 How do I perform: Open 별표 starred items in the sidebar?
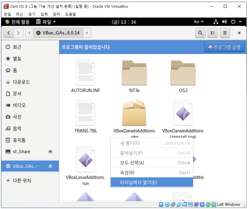coord(30,59)
